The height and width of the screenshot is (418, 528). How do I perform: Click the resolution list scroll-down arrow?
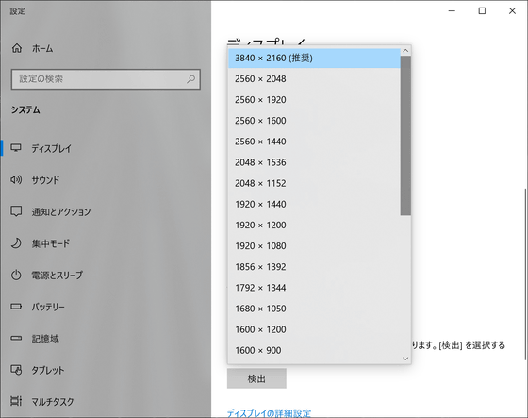(405, 359)
